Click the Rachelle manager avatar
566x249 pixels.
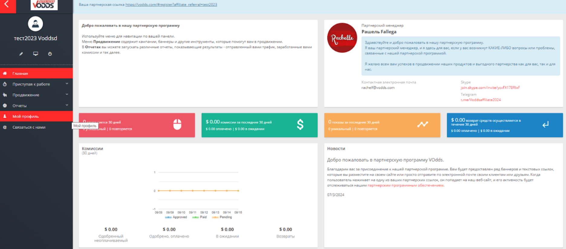click(342, 38)
